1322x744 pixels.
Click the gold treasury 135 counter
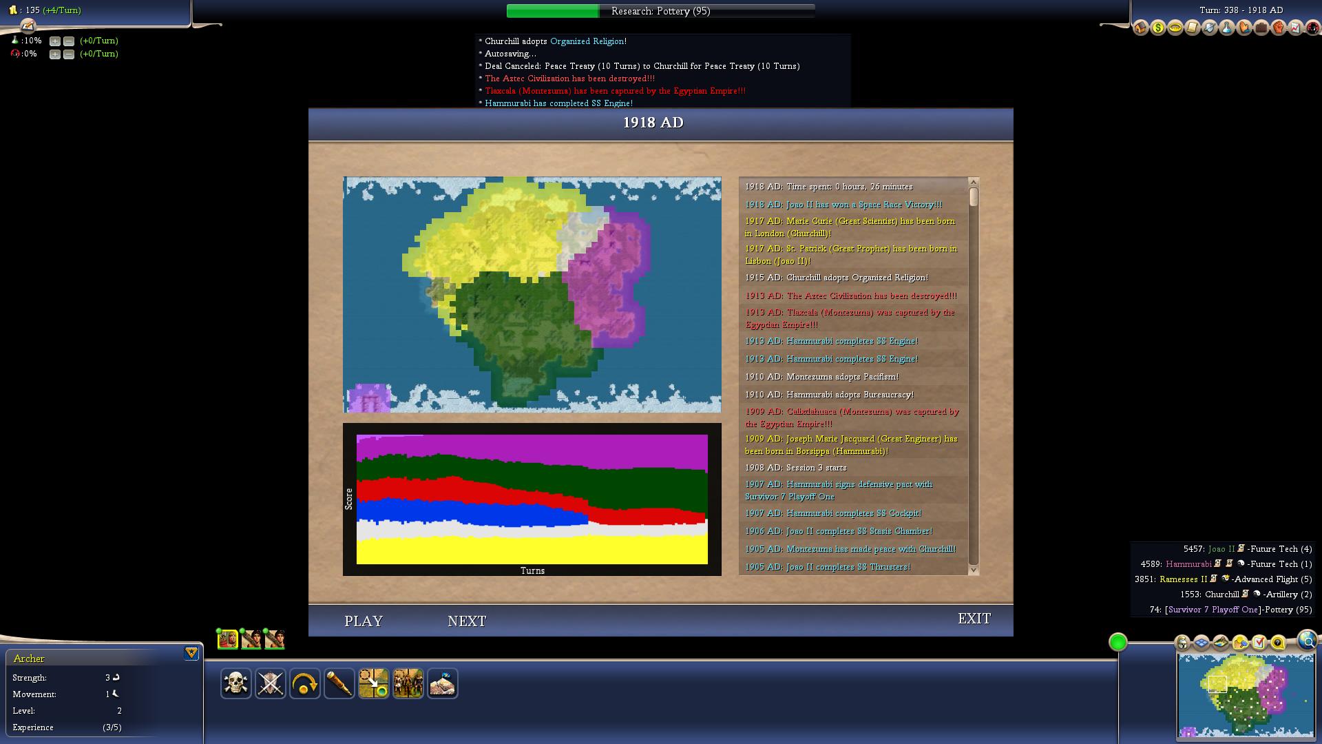pyautogui.click(x=45, y=10)
